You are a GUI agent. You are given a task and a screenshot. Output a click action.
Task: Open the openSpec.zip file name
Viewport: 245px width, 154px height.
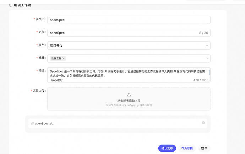click(x=44, y=123)
